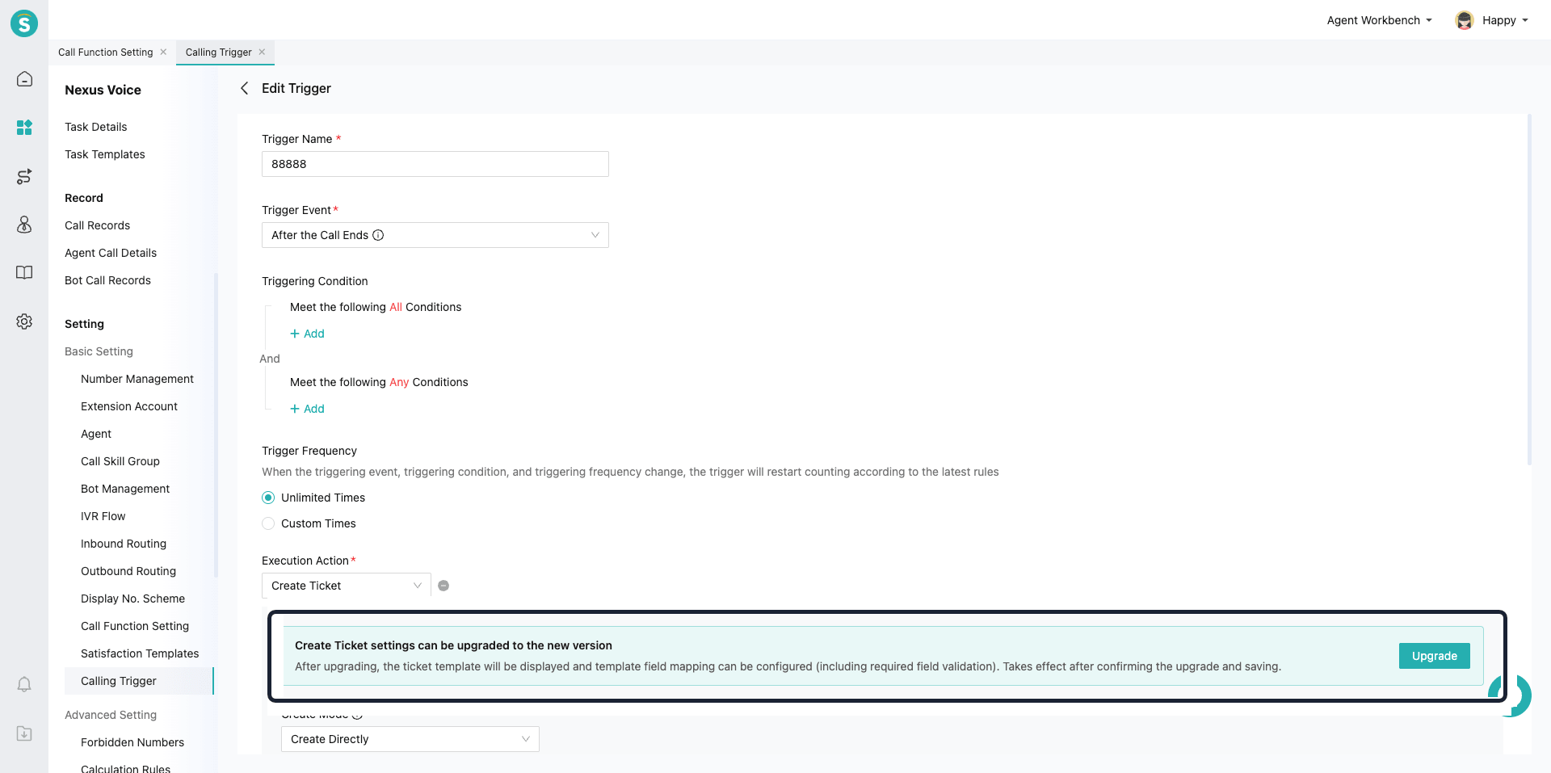Image resolution: width=1551 pixels, height=773 pixels.
Task: Click the Upgrade button
Action: pyautogui.click(x=1434, y=656)
